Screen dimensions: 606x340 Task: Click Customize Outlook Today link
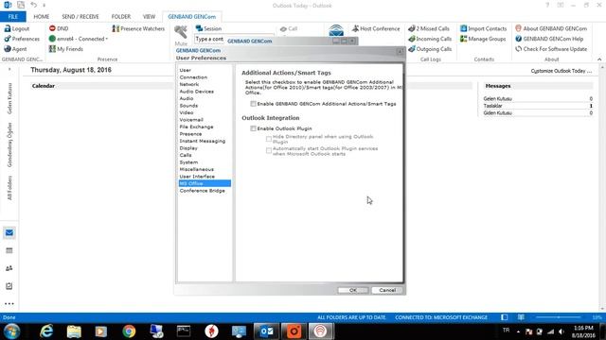[x=561, y=71]
